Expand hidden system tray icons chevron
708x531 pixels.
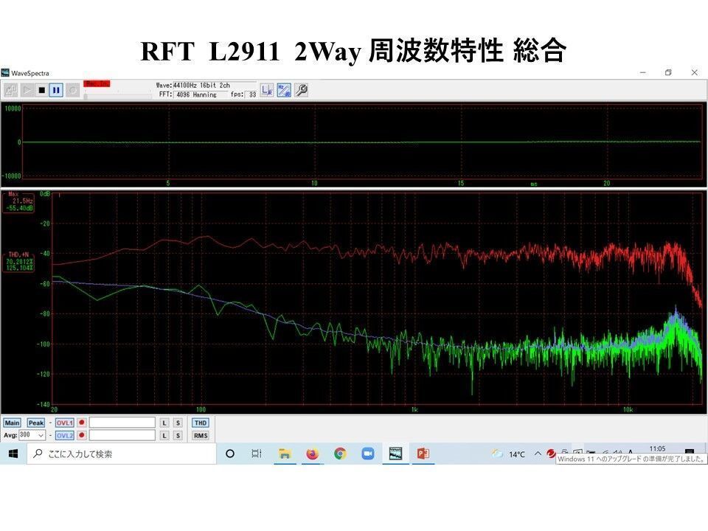pyautogui.click(x=538, y=454)
